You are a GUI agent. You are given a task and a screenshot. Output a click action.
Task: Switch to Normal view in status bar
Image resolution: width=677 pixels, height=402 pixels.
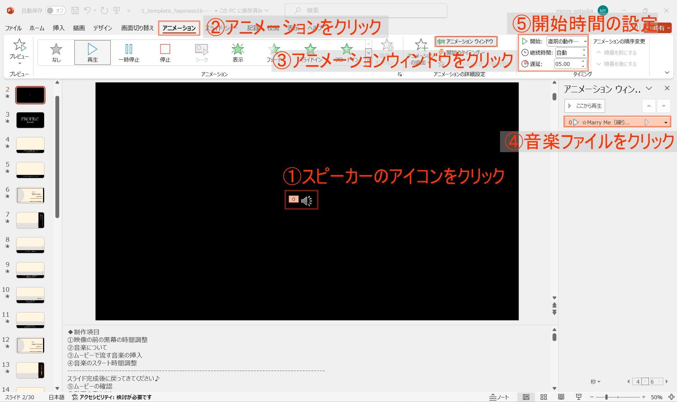coord(526,397)
